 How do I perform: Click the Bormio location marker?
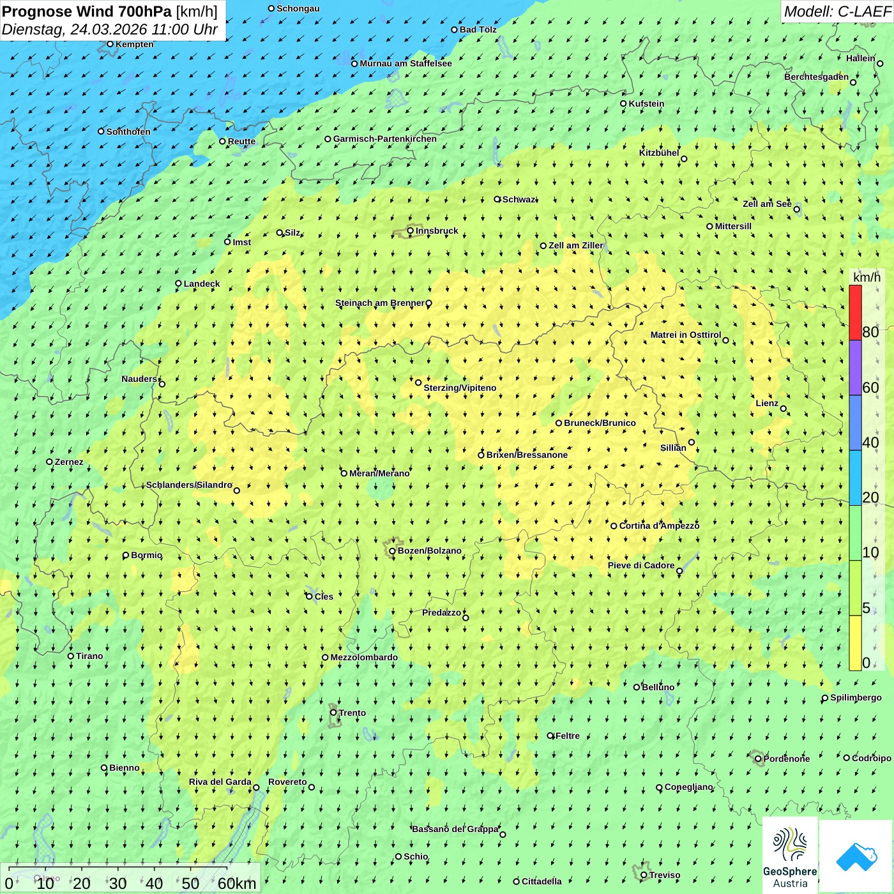(x=126, y=556)
